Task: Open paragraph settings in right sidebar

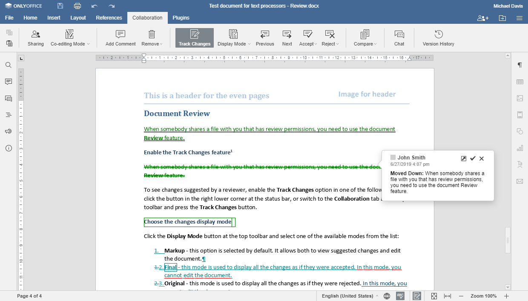Action: [x=519, y=65]
